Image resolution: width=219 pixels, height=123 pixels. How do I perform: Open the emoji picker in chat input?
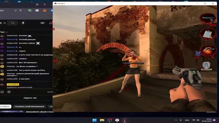tap(2, 92)
